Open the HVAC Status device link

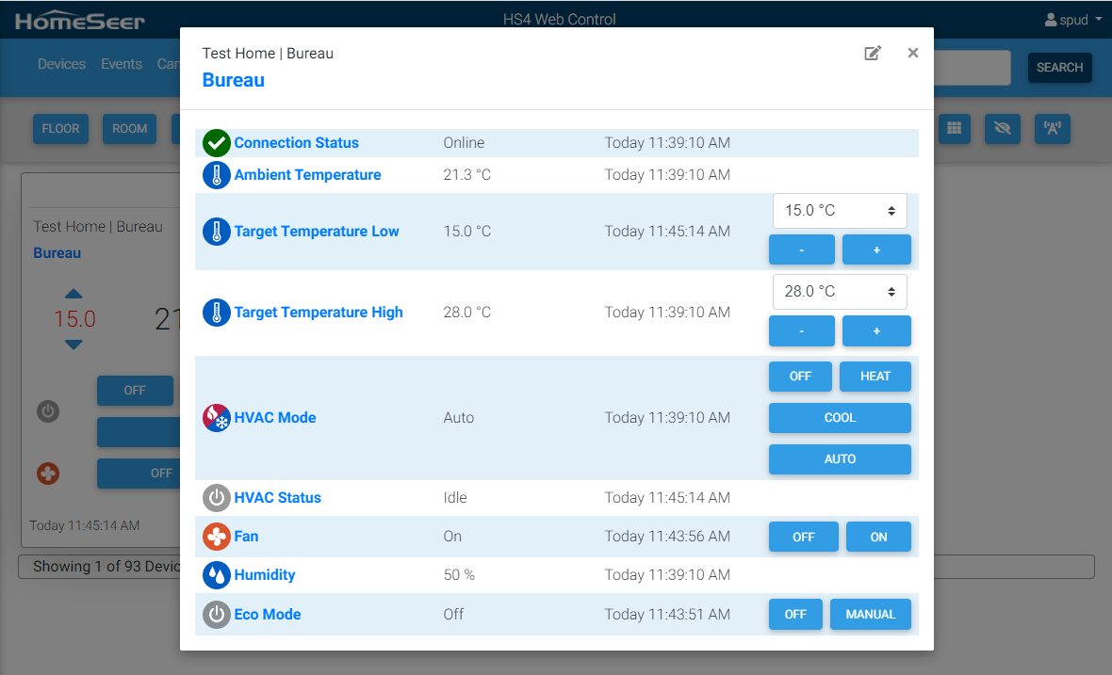(x=277, y=498)
